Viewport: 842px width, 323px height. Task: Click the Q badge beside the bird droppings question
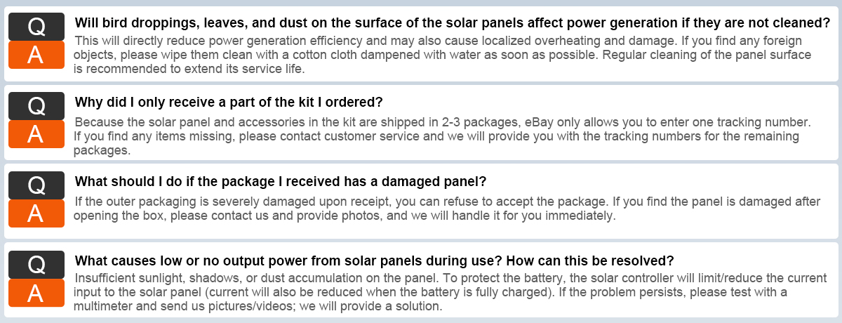pos(36,27)
